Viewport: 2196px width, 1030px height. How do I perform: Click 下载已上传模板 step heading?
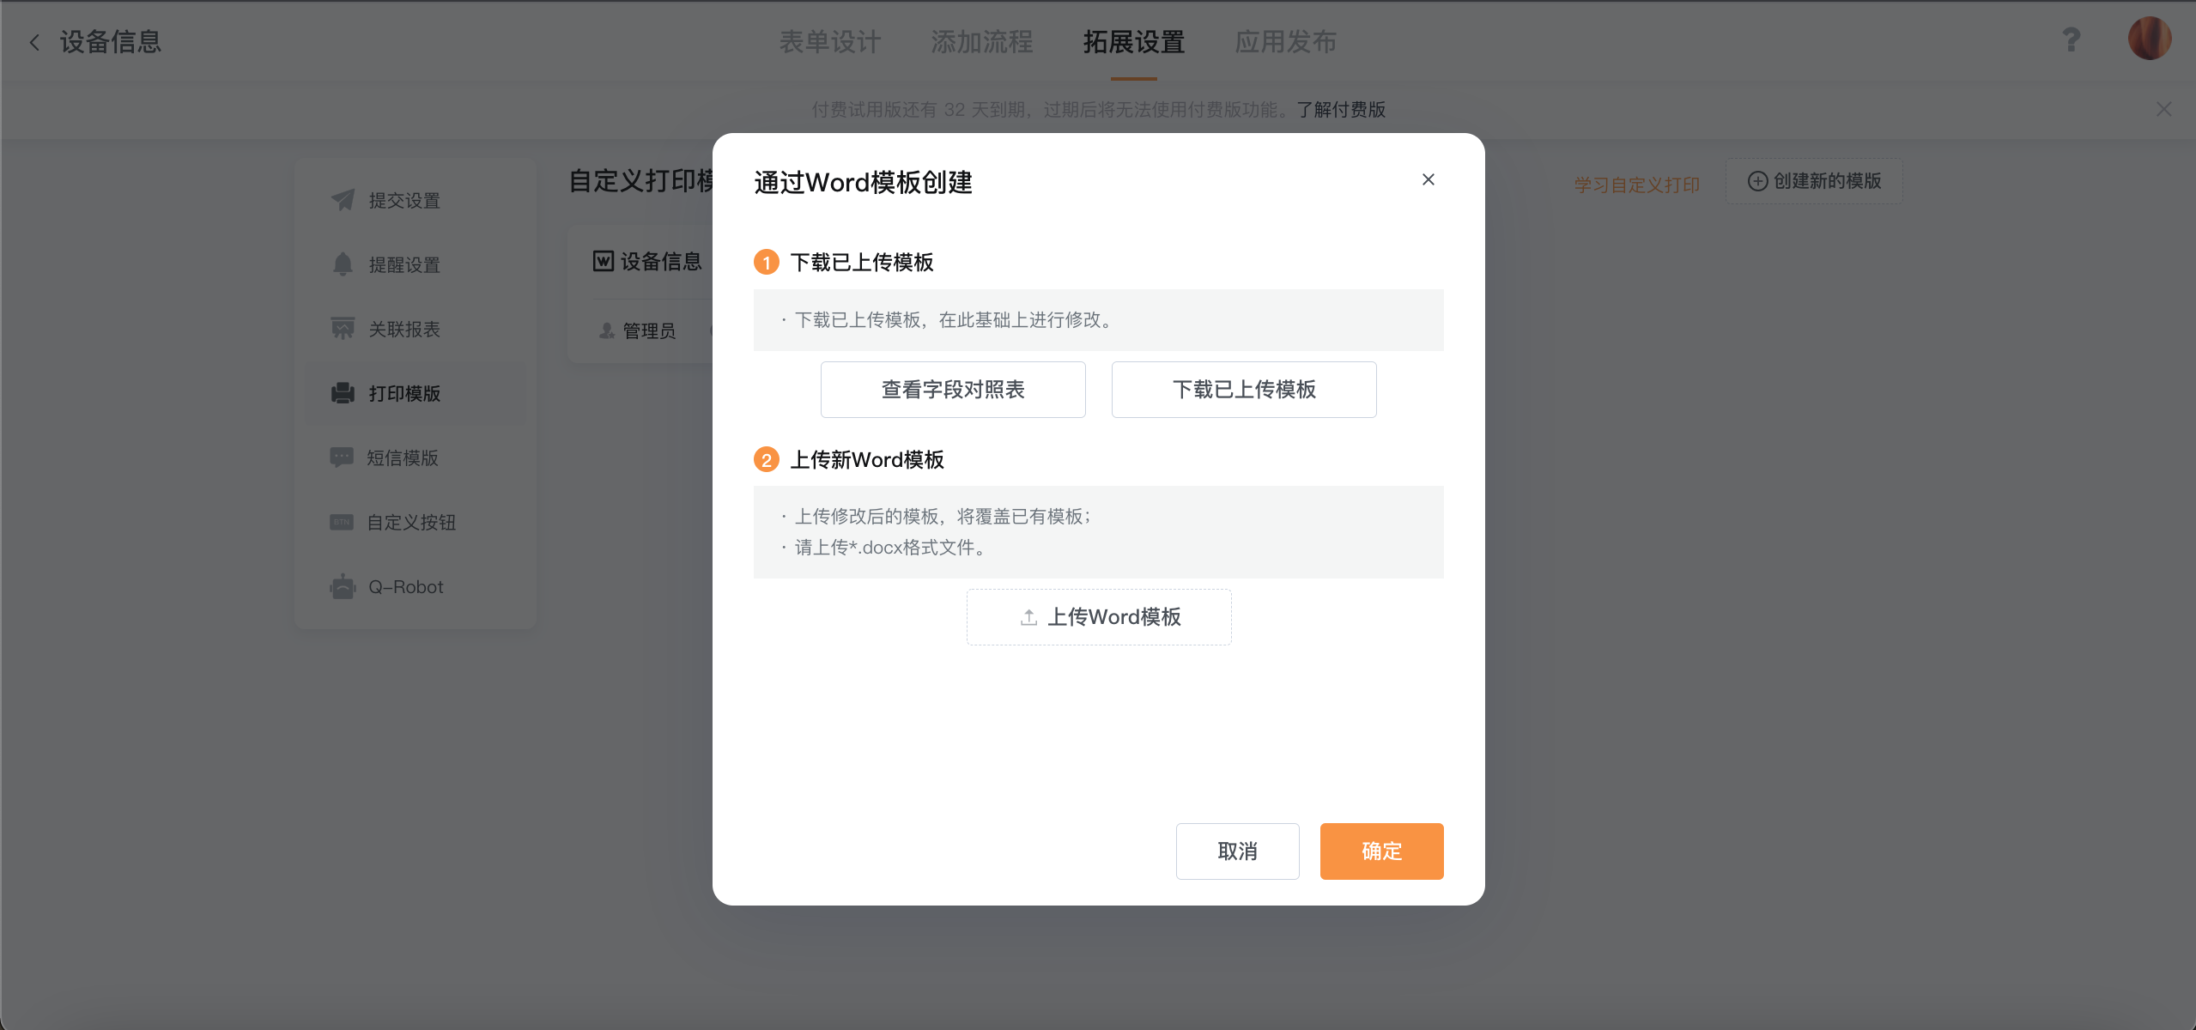coord(862,262)
